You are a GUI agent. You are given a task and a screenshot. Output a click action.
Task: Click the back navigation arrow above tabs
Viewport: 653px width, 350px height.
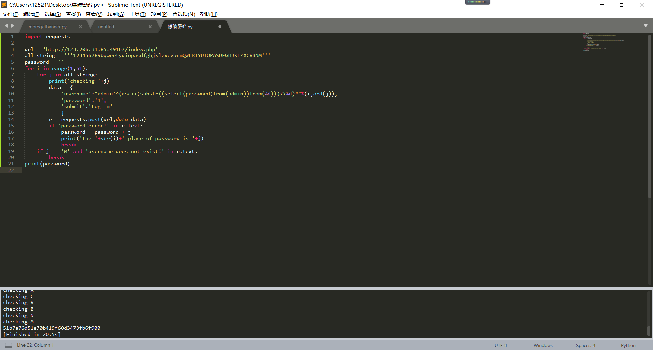(x=6, y=25)
